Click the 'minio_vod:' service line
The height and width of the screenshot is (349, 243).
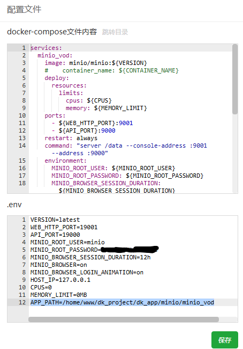(55, 55)
